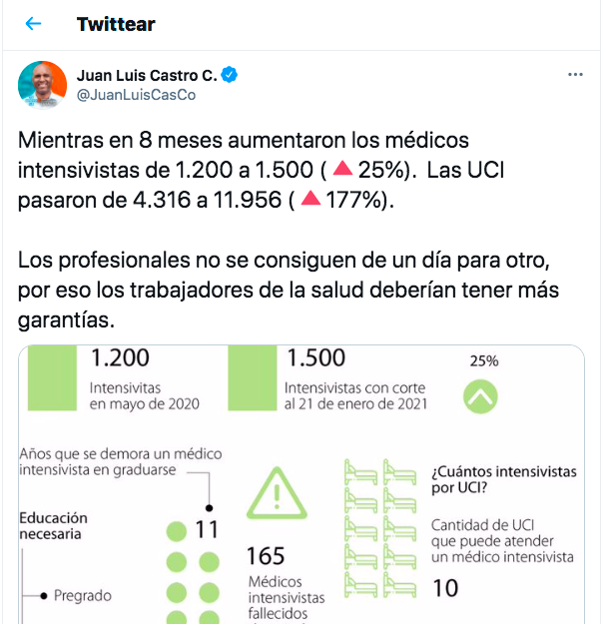602x624 pixels.
Task: Open the Juan Luis Castro C. name link
Action: (x=147, y=75)
